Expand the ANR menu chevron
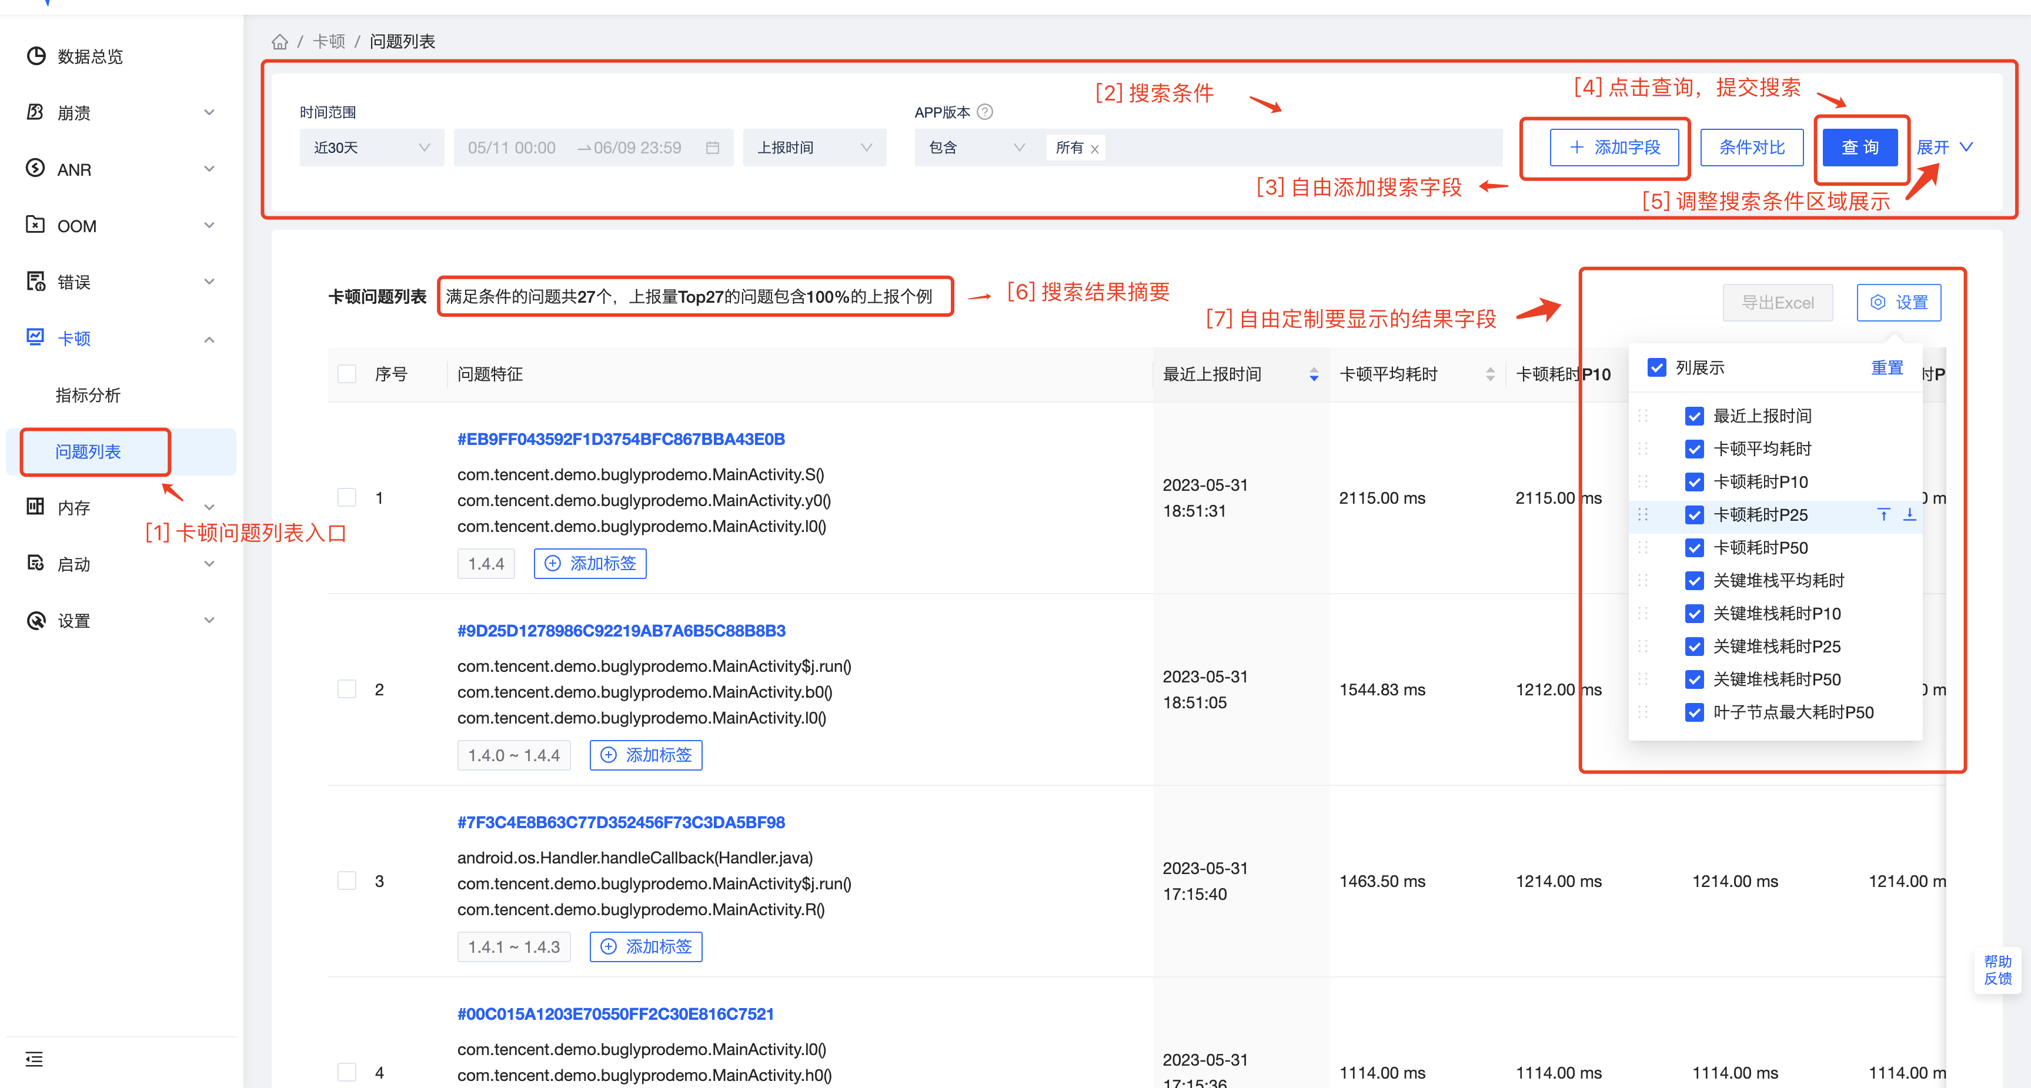This screenshot has width=2031, height=1088. pyautogui.click(x=209, y=169)
